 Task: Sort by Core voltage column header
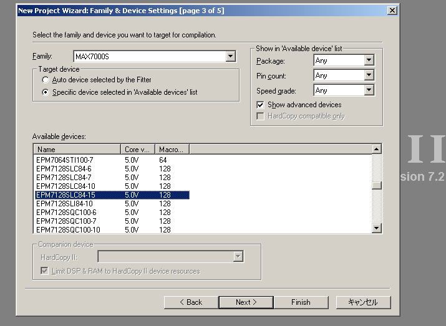pyautogui.click(x=138, y=150)
